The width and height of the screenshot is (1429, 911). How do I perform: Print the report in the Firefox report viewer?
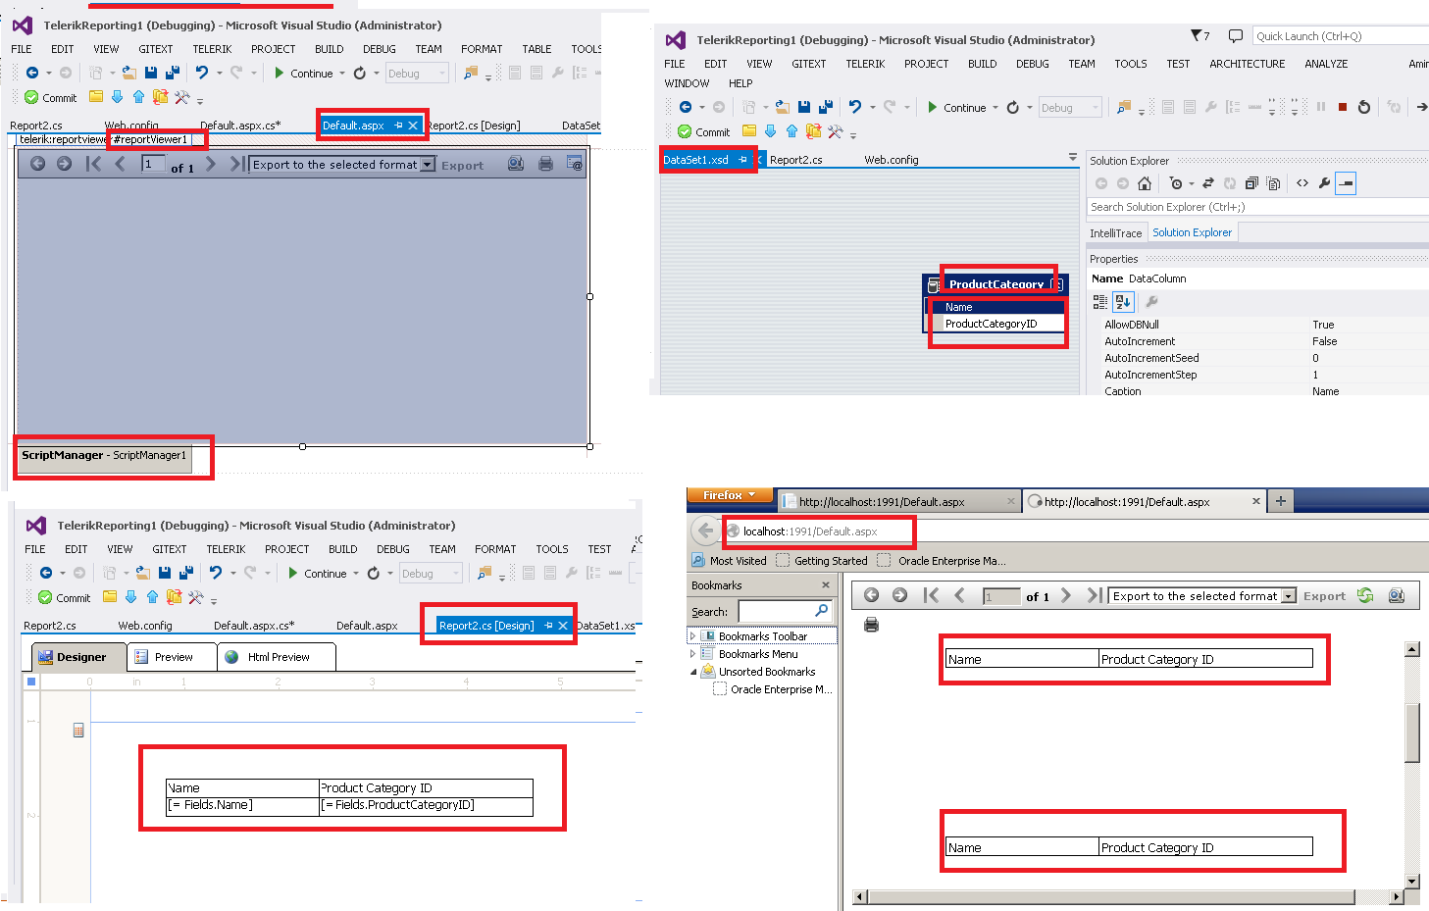871,625
